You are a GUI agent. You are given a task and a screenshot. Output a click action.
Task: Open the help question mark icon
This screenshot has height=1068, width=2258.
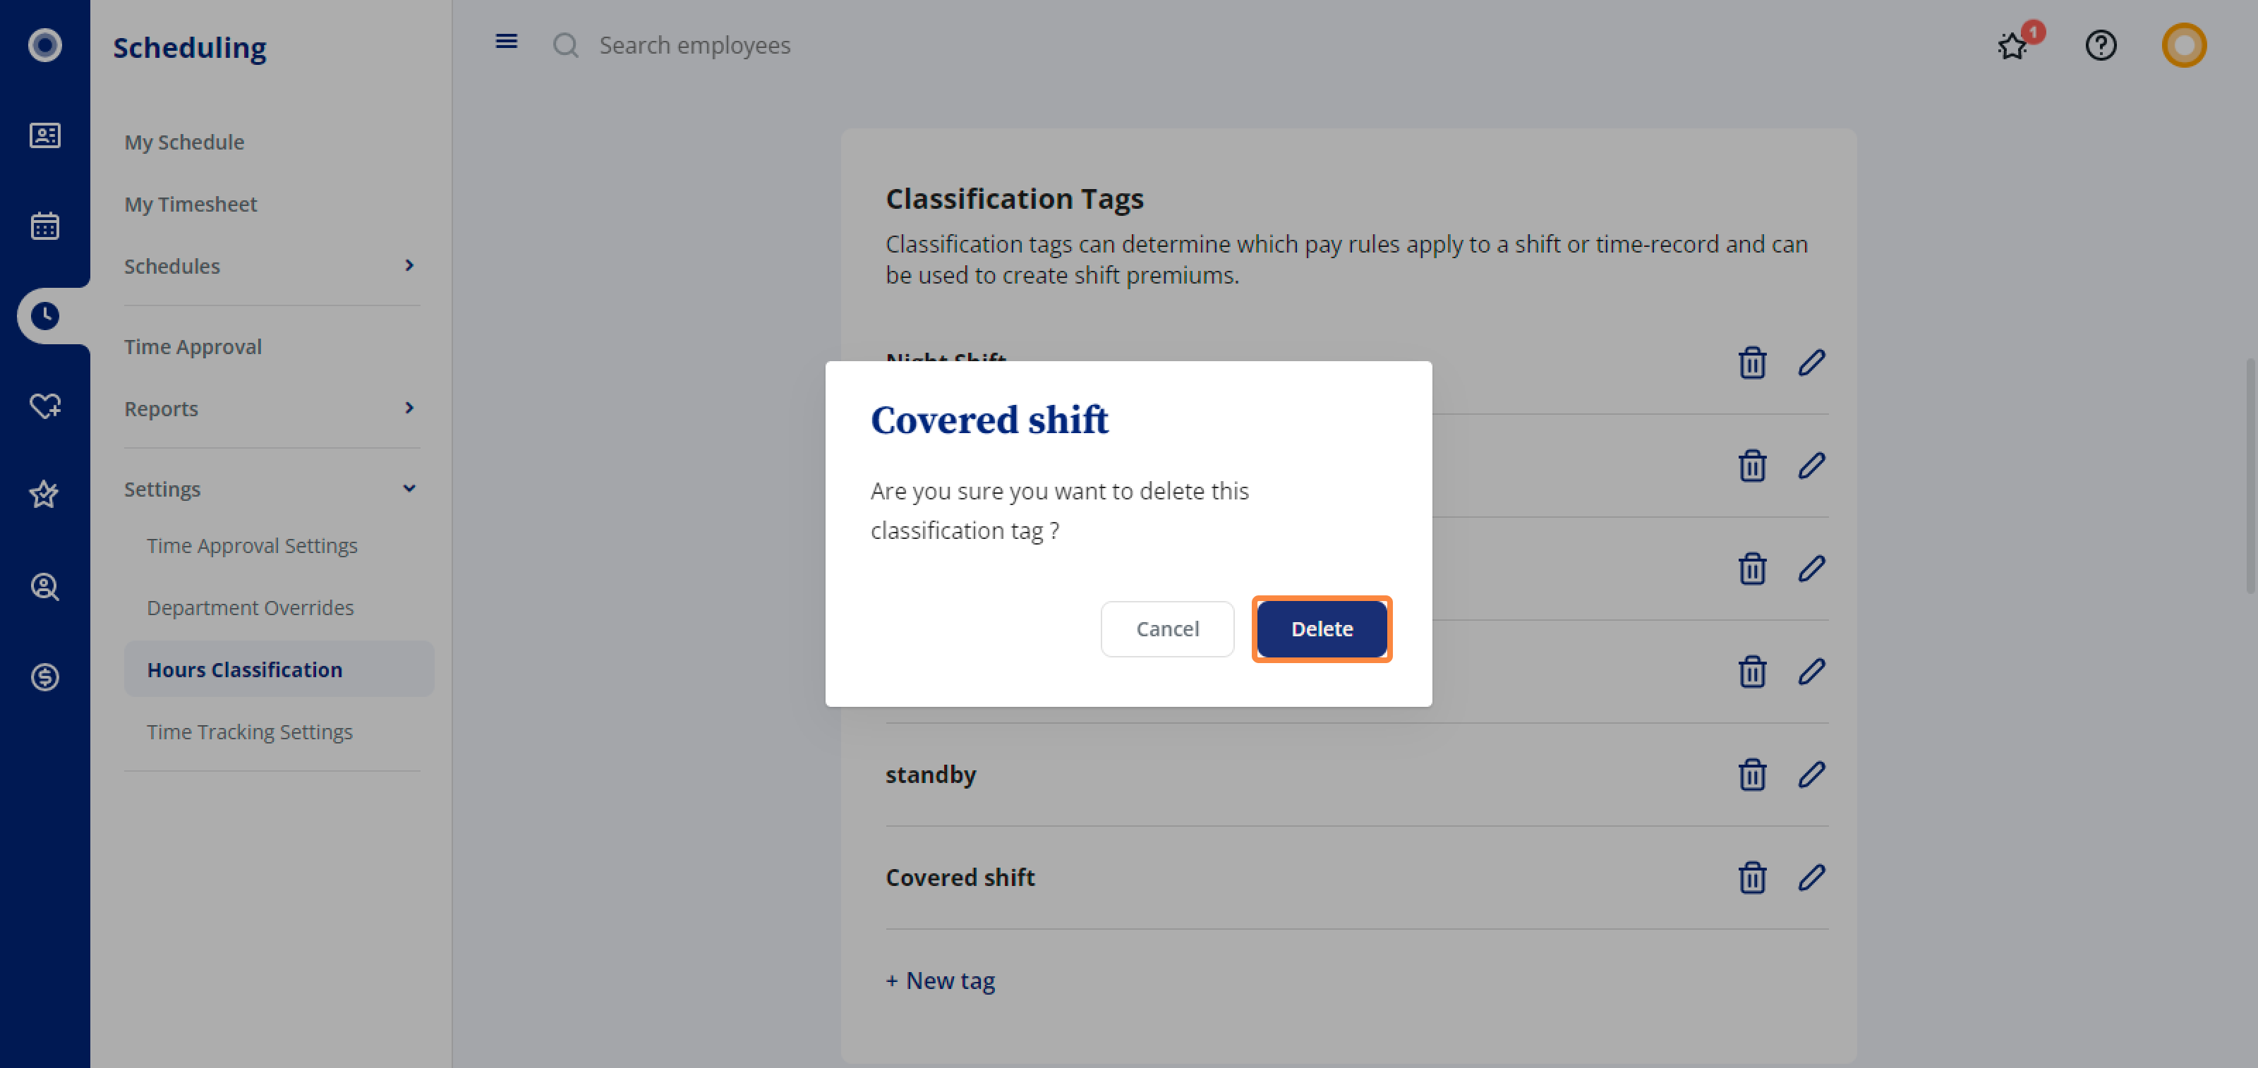pos(2100,44)
